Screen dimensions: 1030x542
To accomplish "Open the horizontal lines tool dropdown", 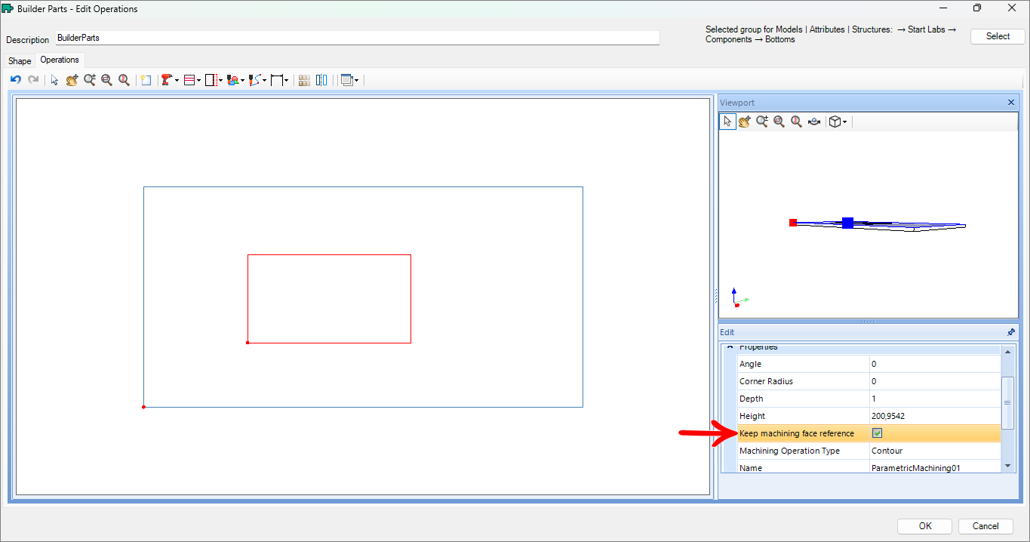I will tap(199, 79).
